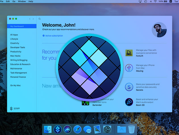Open Siri from the Dock

(x=67, y=129)
